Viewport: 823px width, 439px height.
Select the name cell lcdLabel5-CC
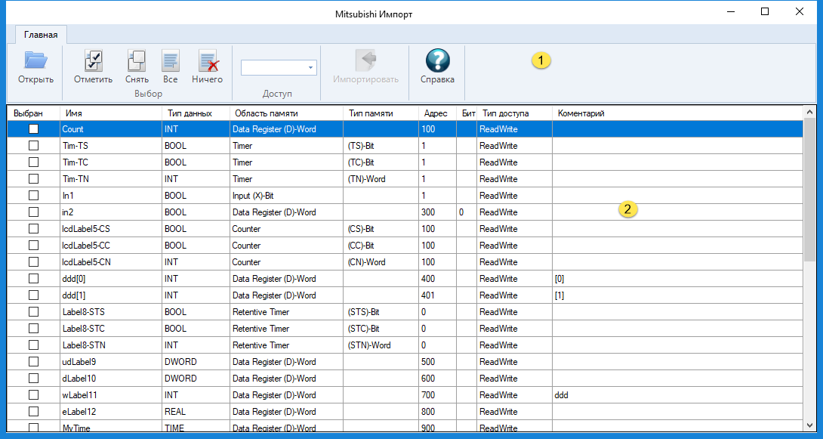pos(111,246)
